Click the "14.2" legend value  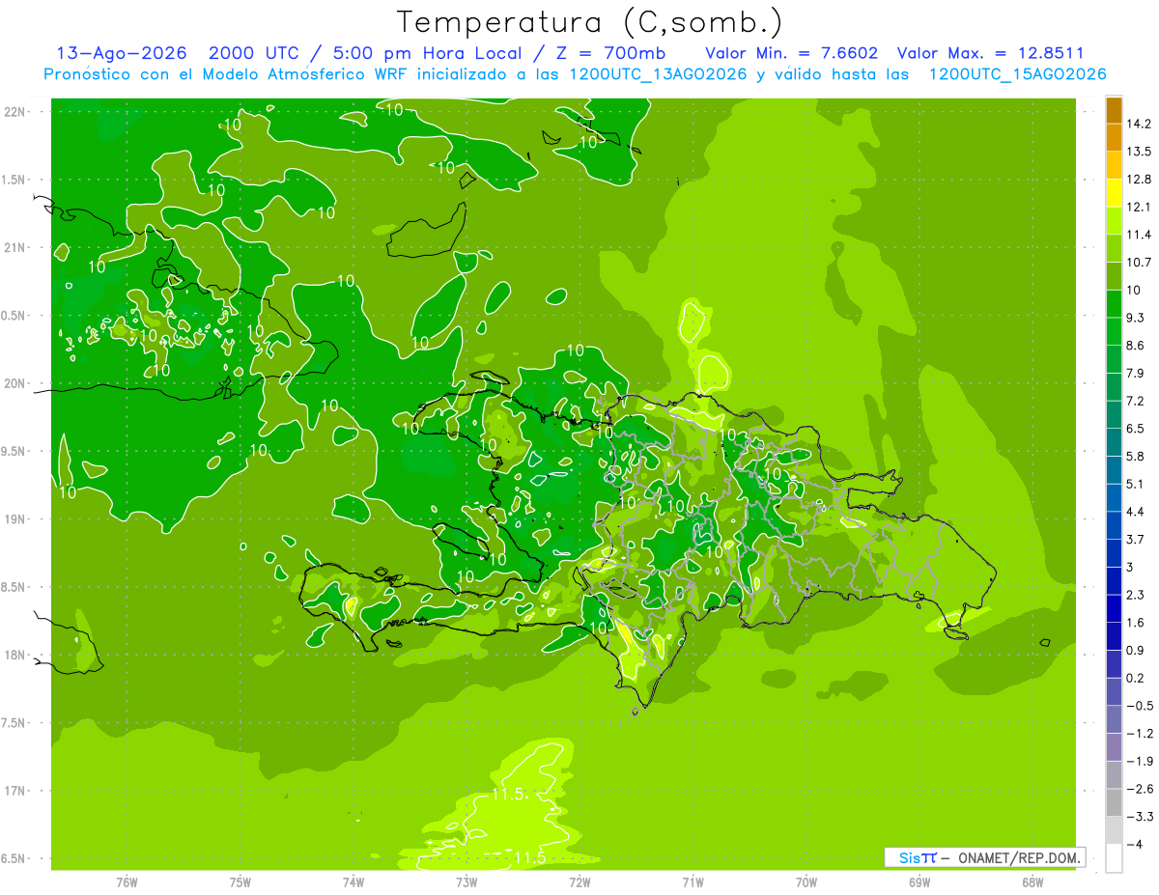coord(1141,124)
